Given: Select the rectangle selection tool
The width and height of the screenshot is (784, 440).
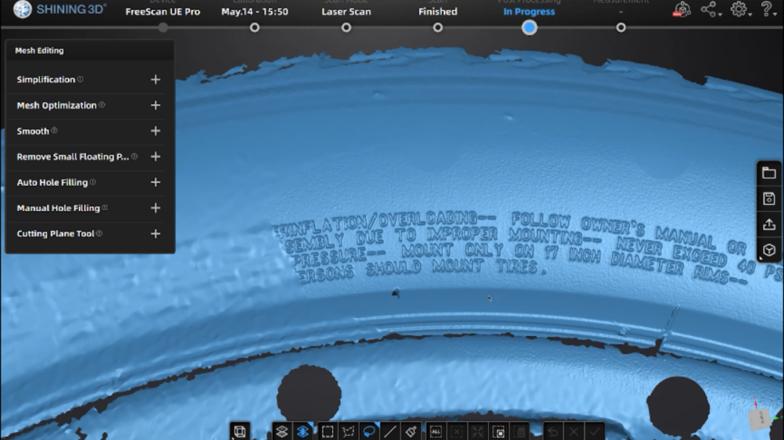Looking at the screenshot, I should pyautogui.click(x=327, y=431).
